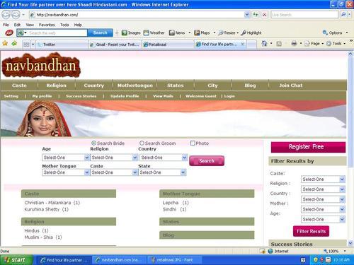Click the blue Ask toolbar Search button

coord(100,33)
